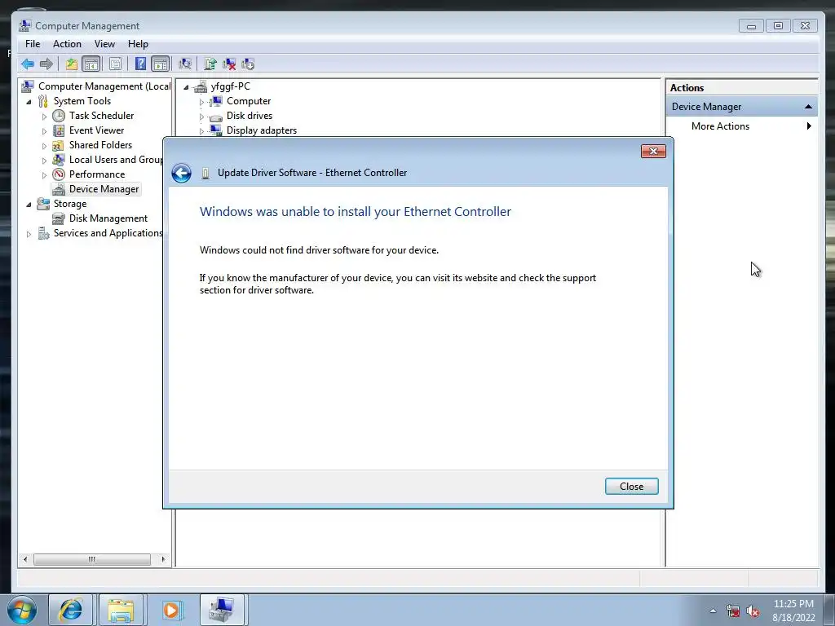The image size is (835, 626).
Task: Select Computer Management (Local) root node
Action: (104, 86)
